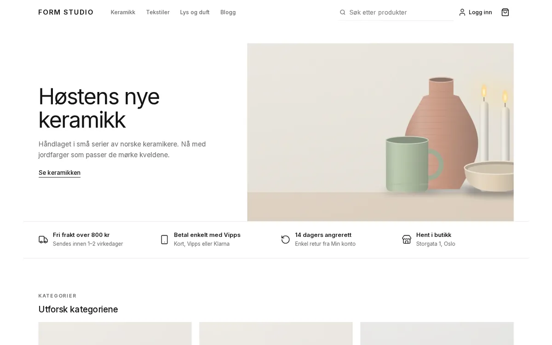This screenshot has height=345, width=552.
Task: Focus the Søk etter produkter search field
Action: pos(397,12)
